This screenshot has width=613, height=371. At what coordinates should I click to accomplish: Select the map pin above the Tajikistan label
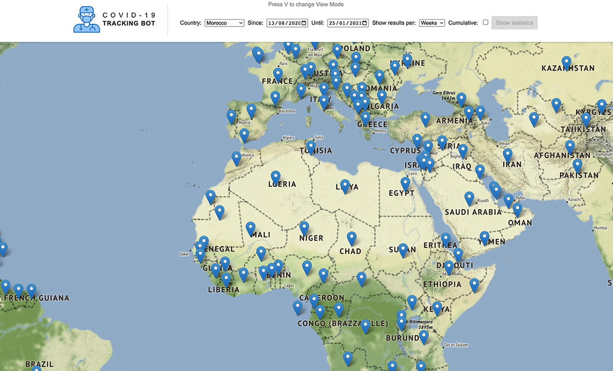(586, 119)
